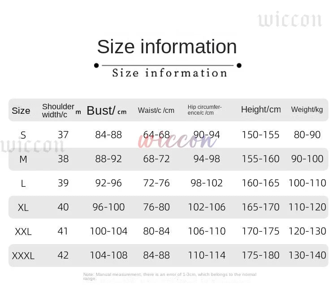336x288 pixels.
Task: Select the 'XL' size row label
Action: point(23,207)
